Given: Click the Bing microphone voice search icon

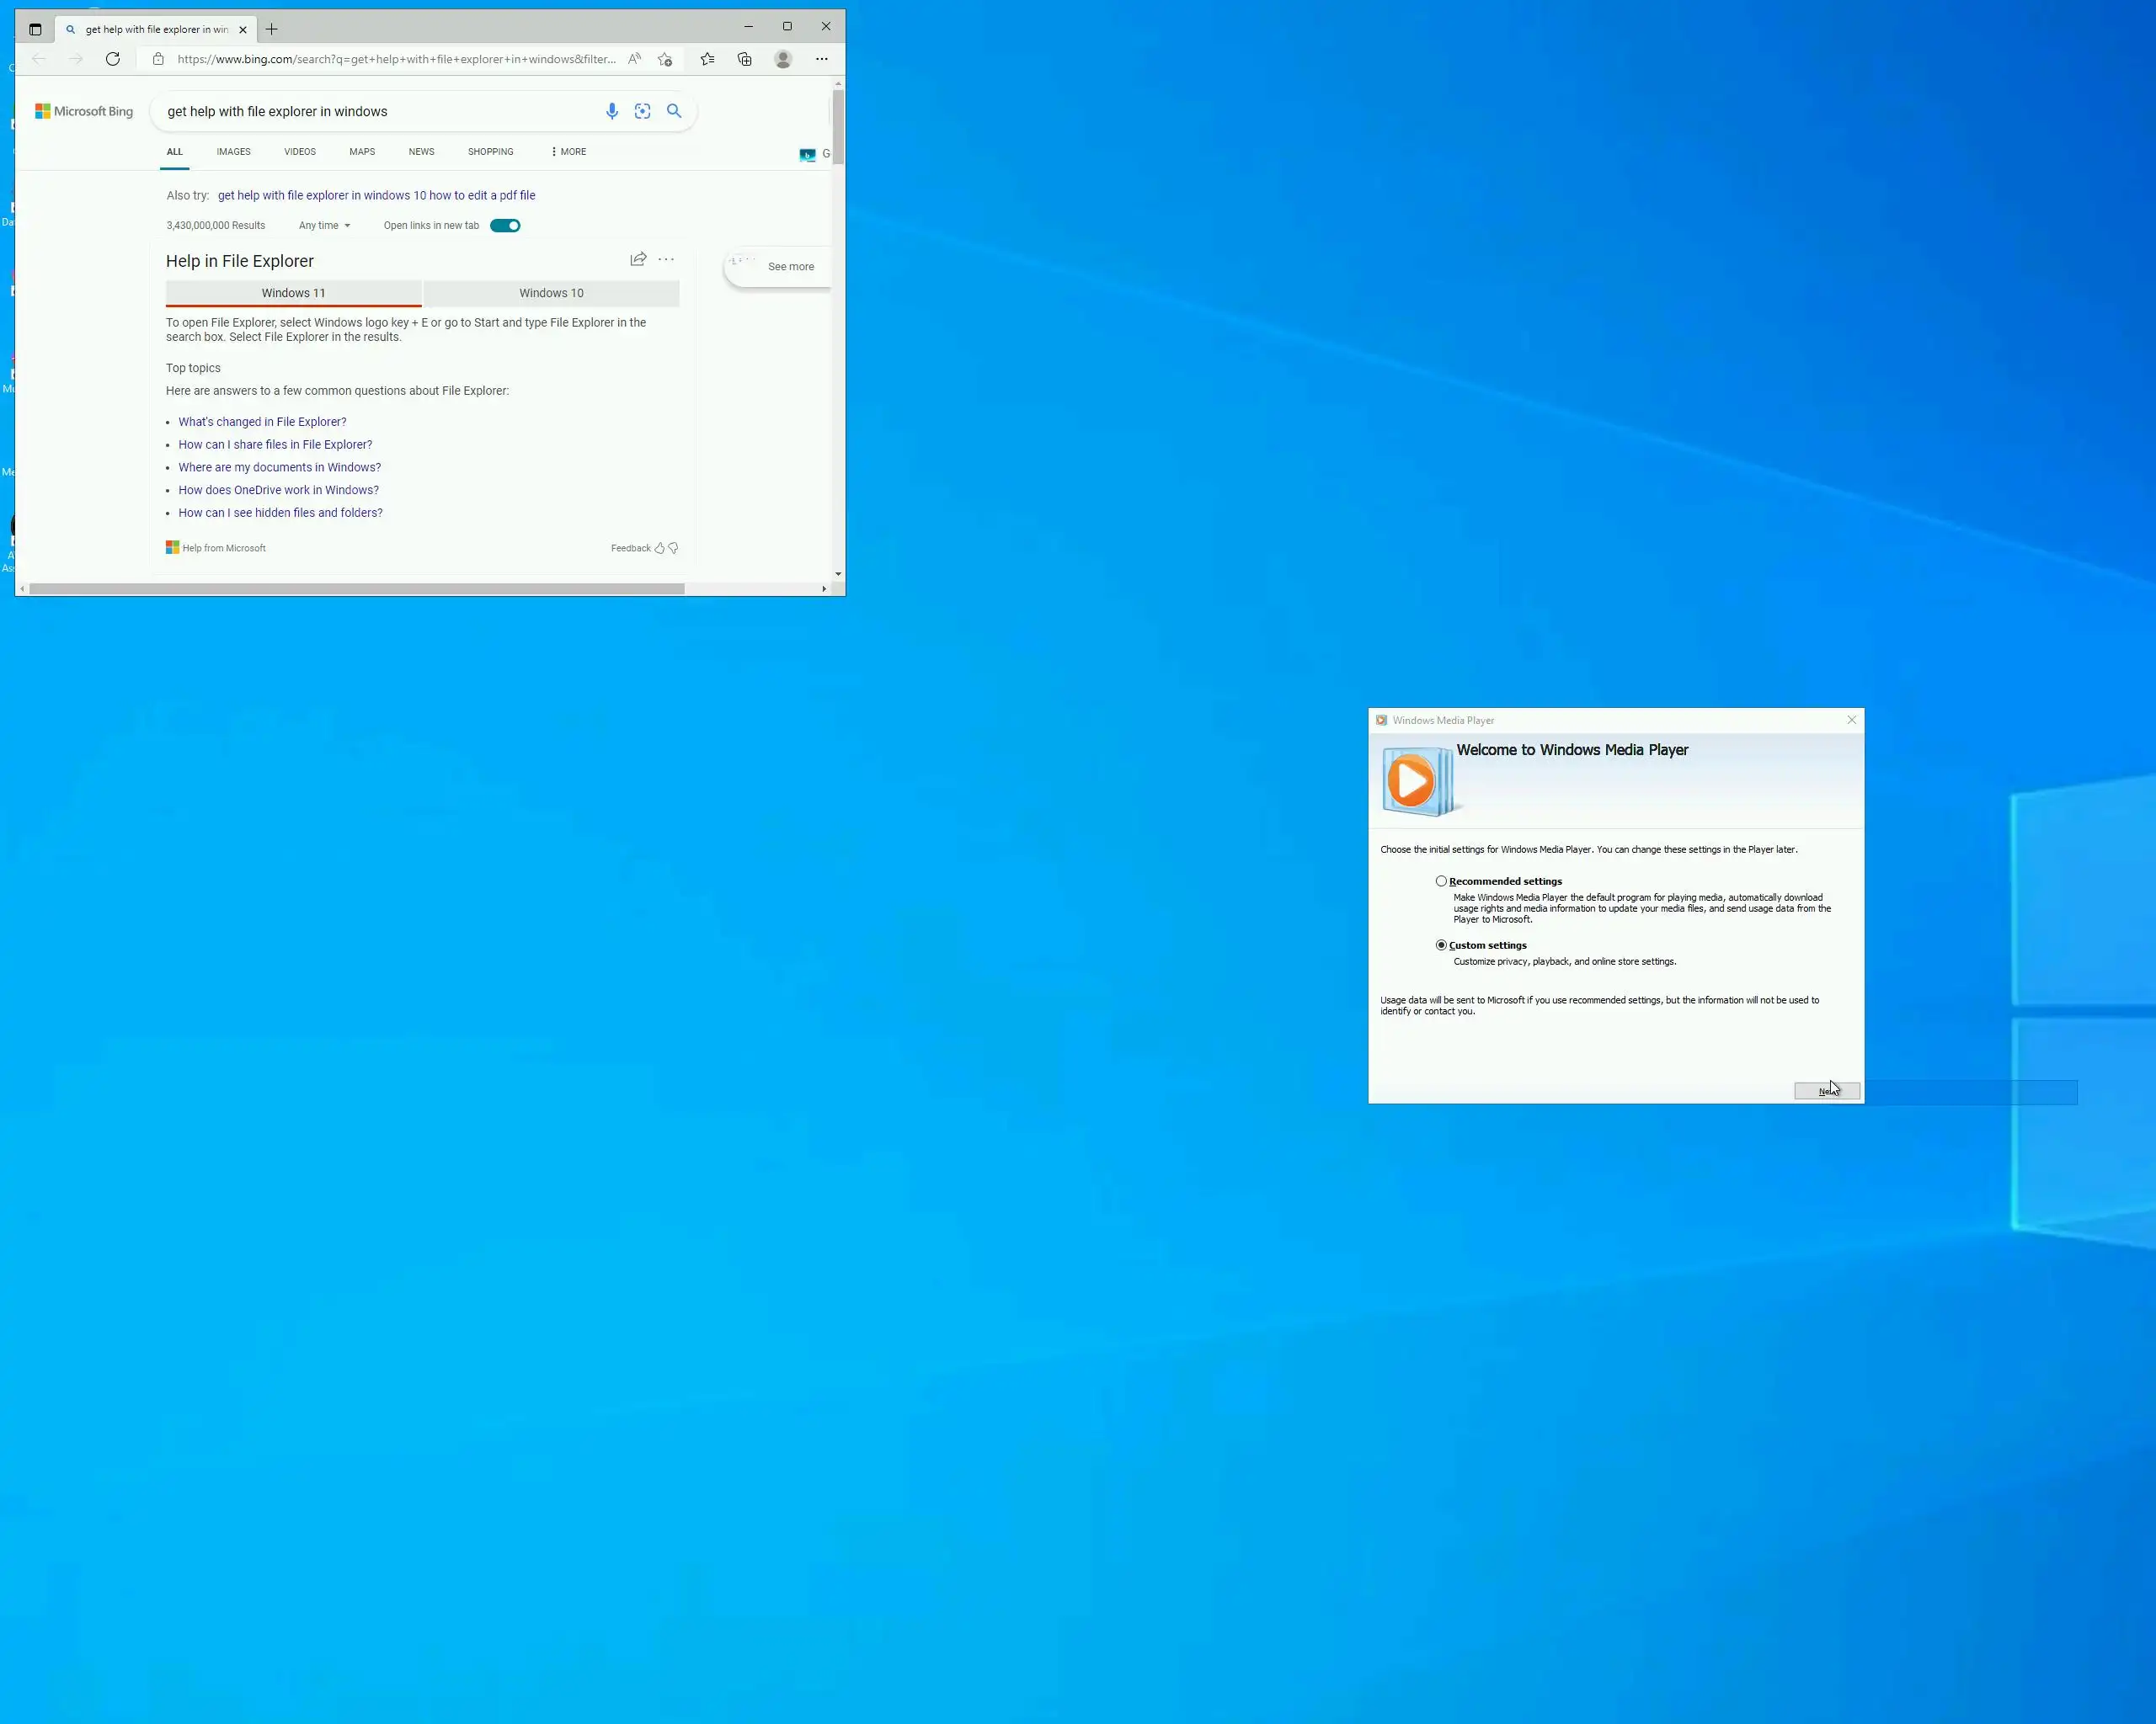Looking at the screenshot, I should point(612,111).
